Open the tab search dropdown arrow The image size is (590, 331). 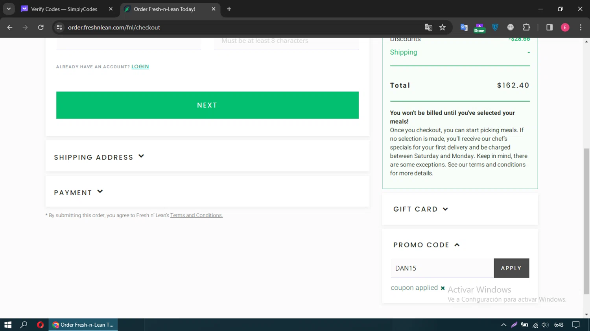[x=9, y=9]
